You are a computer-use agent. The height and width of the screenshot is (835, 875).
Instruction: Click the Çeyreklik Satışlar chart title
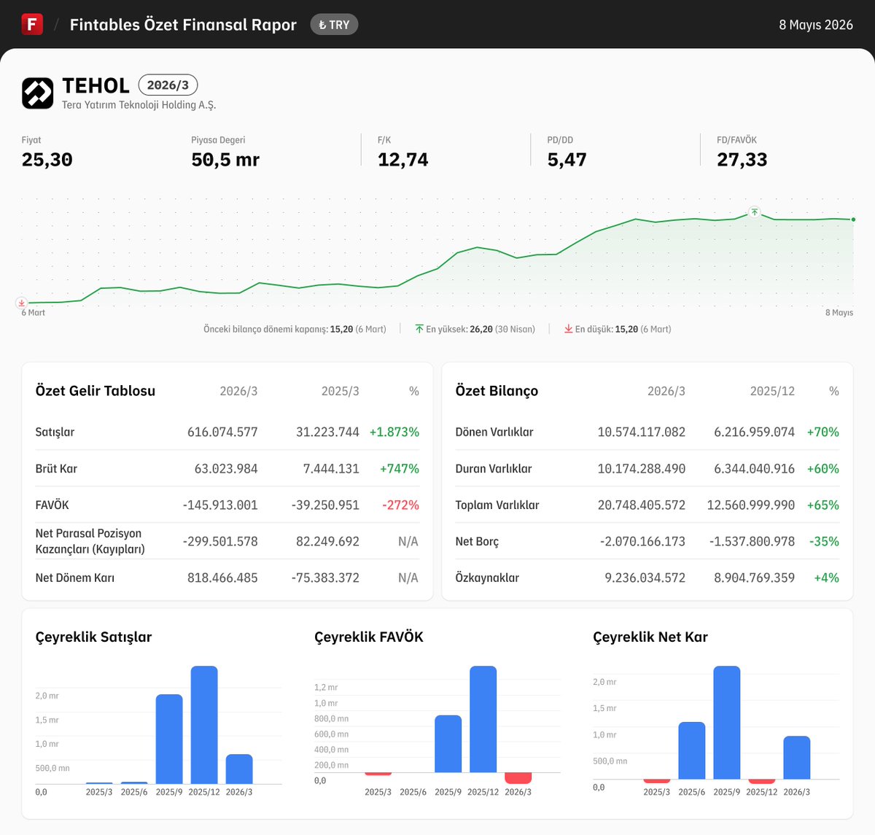[x=93, y=637]
